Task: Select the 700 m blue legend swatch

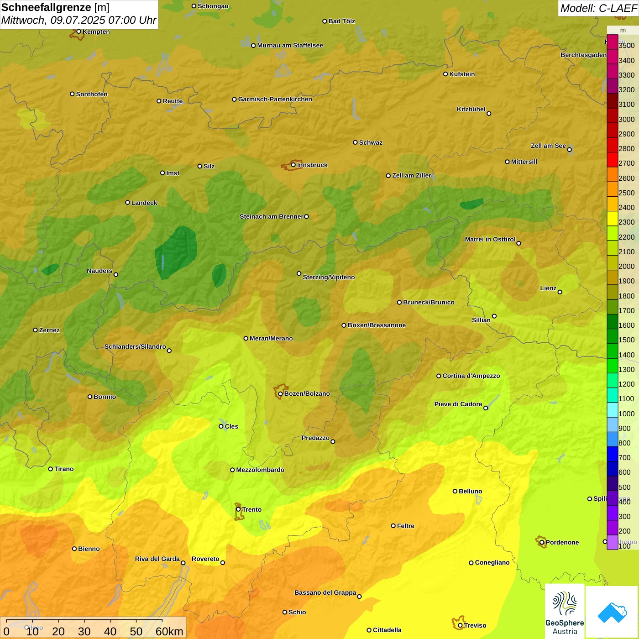Action: pos(613,454)
